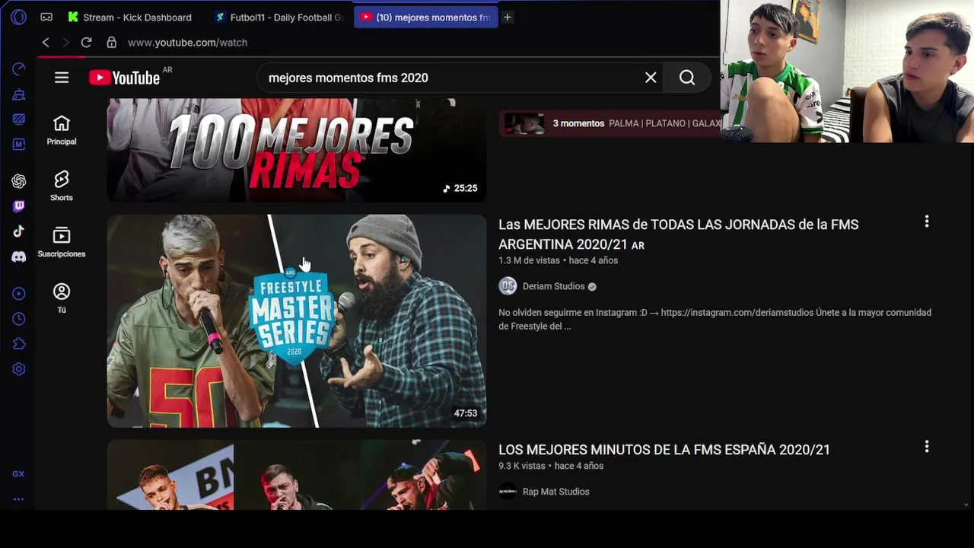This screenshot has width=974, height=548.
Task: Click the address bar showing www.youtube.com/watch
Action: 187,43
